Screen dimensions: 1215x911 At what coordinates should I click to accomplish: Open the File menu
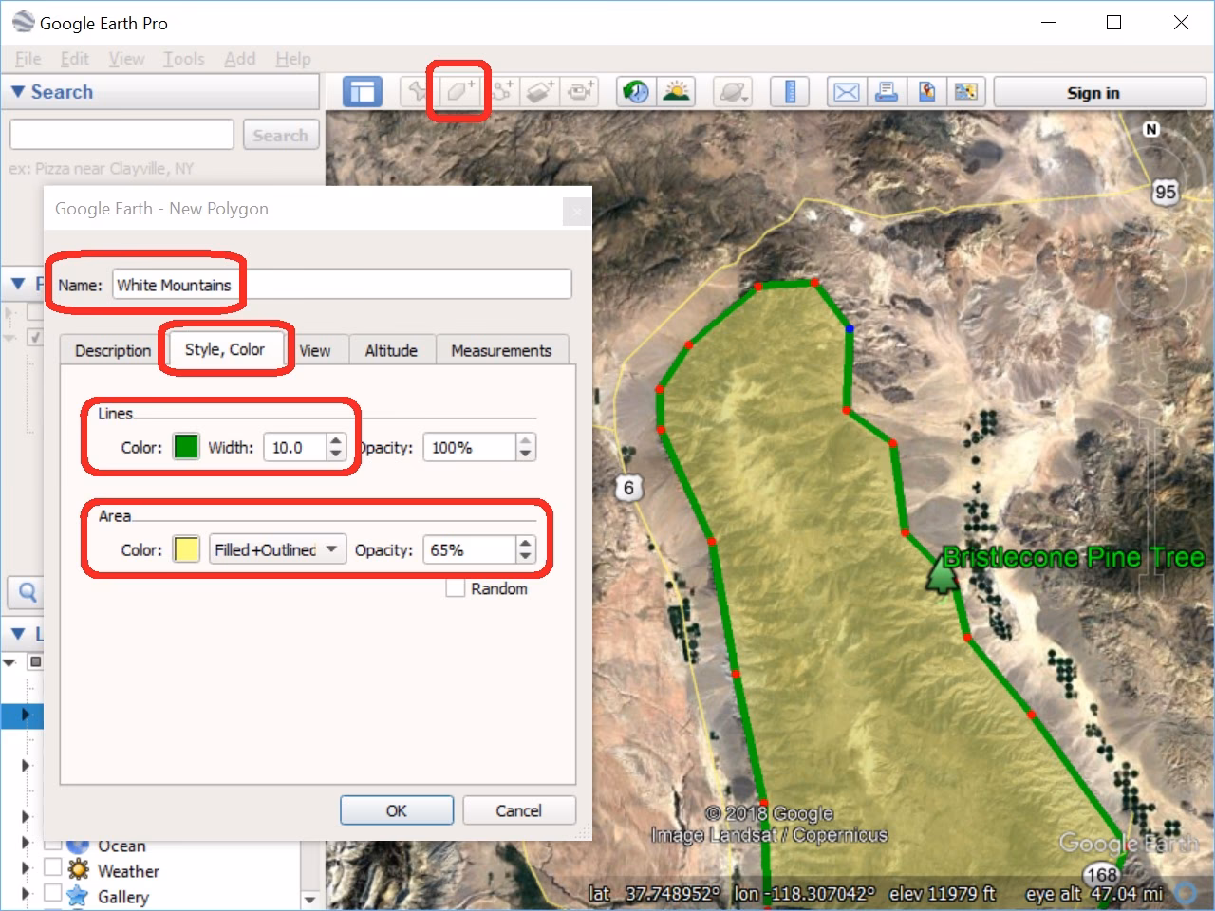coord(28,59)
